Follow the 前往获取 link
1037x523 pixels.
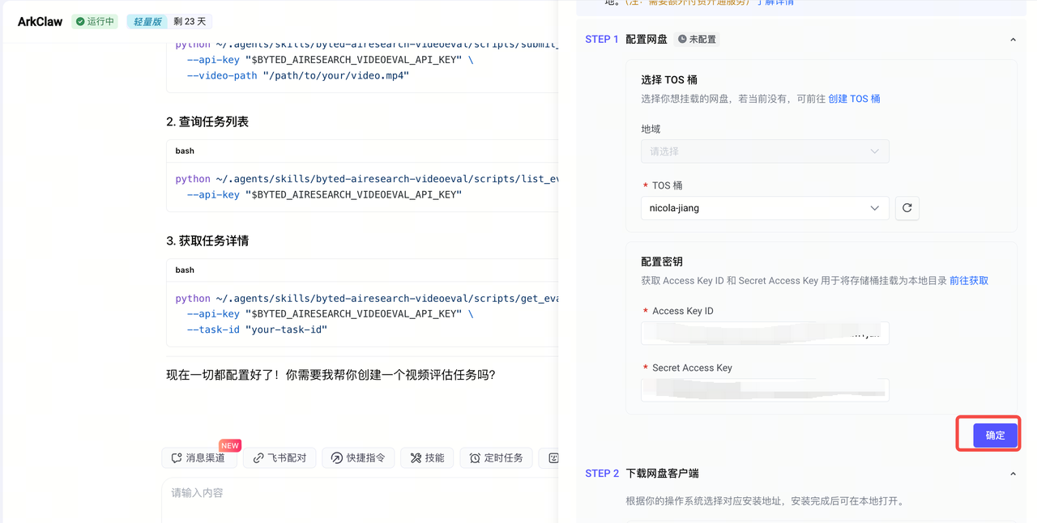pos(969,281)
